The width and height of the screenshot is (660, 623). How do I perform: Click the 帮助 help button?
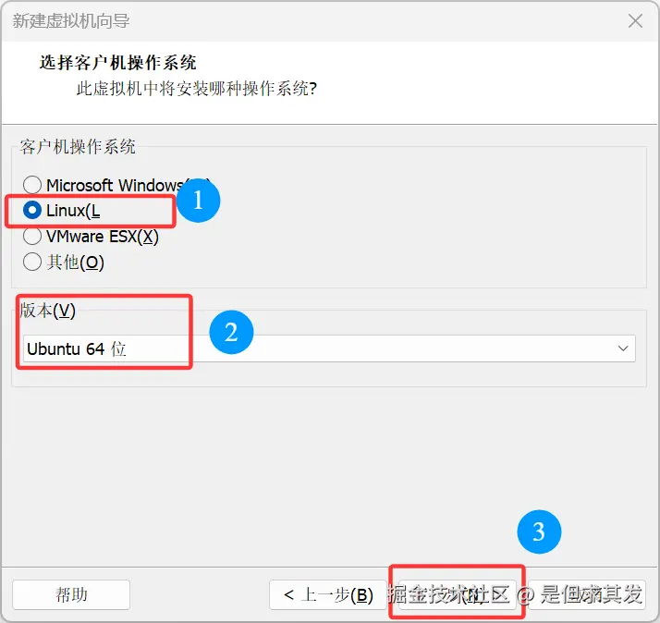tap(71, 594)
